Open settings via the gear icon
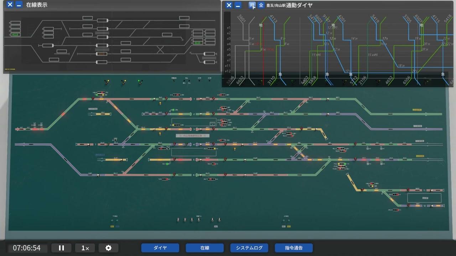The image size is (456, 256). [109, 248]
